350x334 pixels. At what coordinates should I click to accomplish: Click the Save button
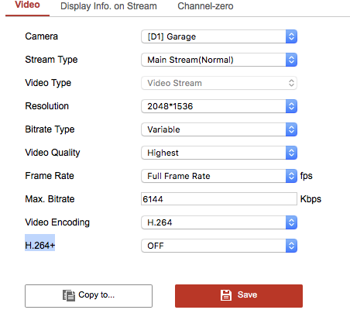[x=238, y=296]
